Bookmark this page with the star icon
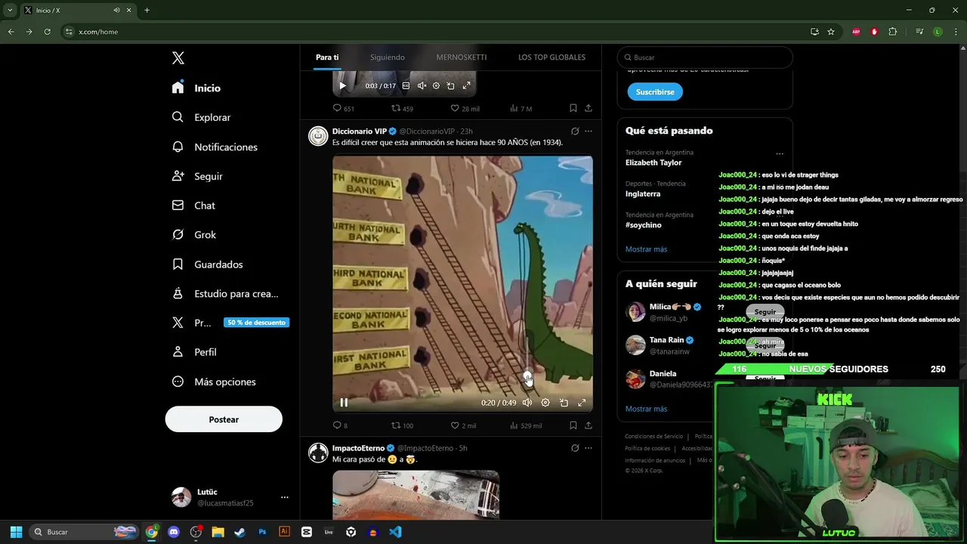Viewport: 967px width, 544px height. 831,32
